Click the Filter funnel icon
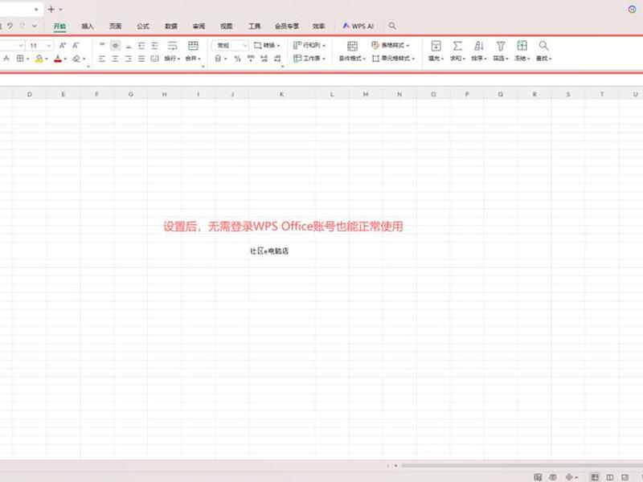The height and width of the screenshot is (482, 643). pos(501,46)
